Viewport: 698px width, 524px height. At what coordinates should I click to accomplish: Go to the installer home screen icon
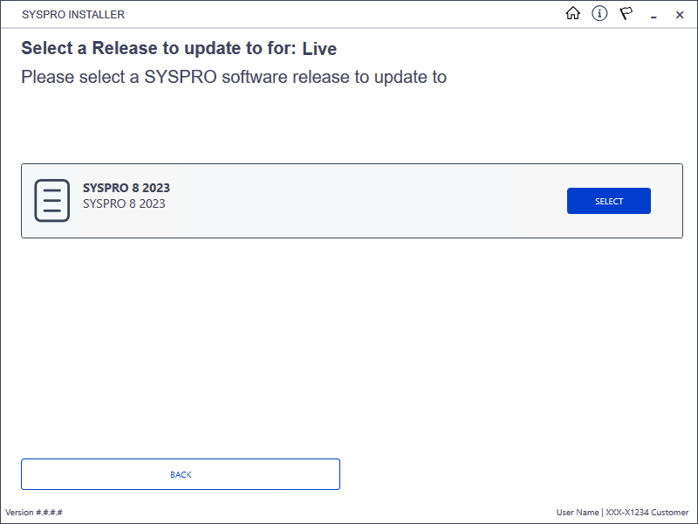(573, 13)
